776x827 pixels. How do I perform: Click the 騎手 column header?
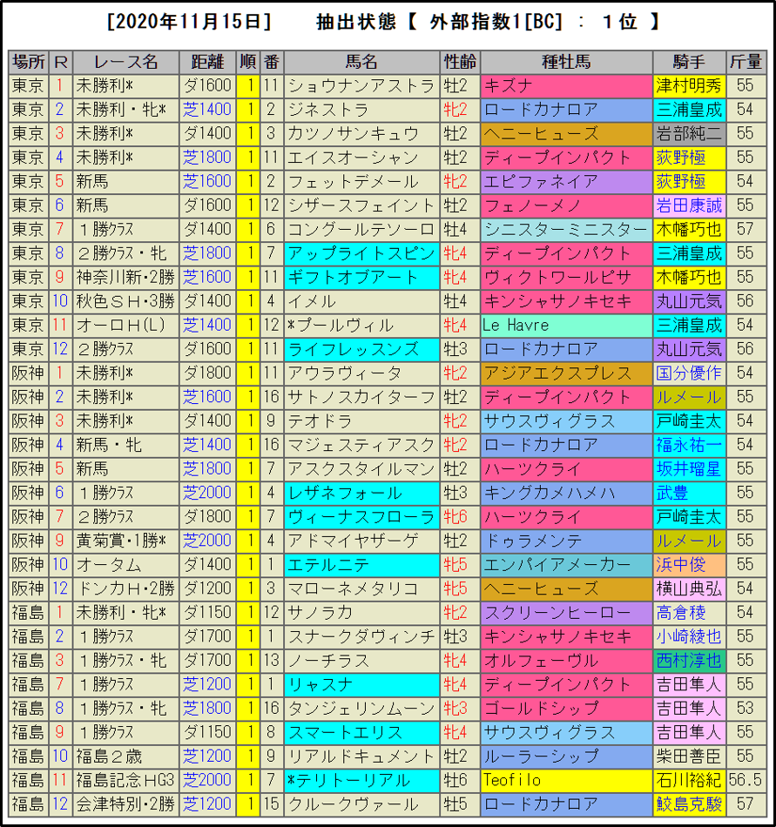[x=689, y=62]
